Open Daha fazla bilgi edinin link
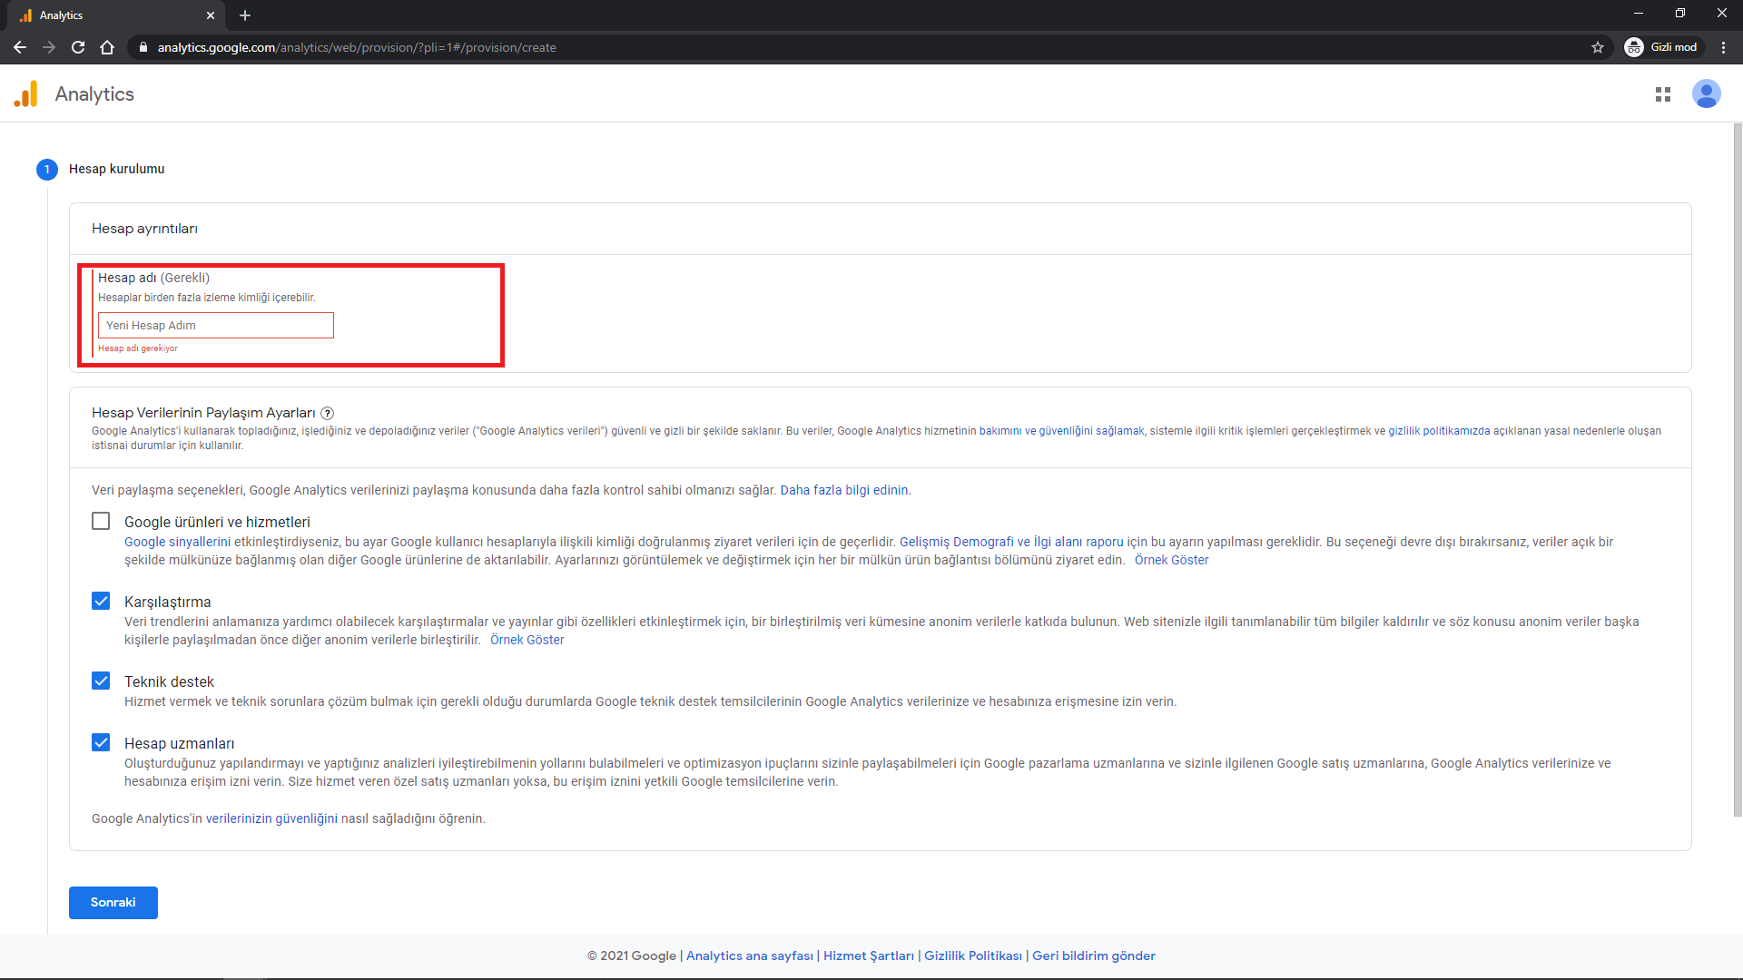 point(844,490)
